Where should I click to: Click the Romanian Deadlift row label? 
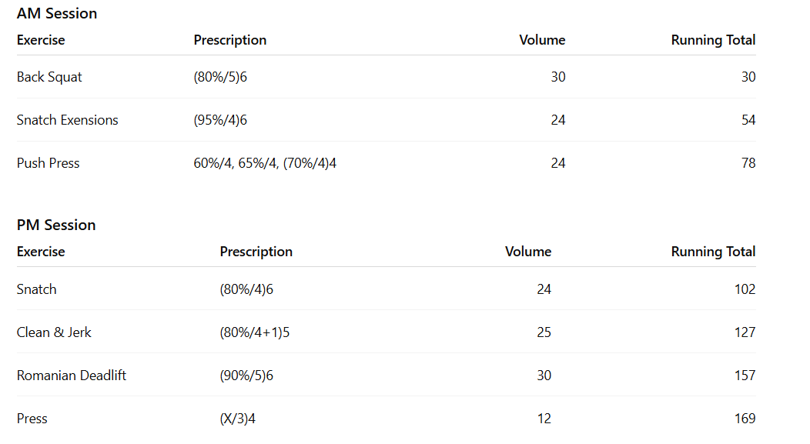tap(72, 376)
